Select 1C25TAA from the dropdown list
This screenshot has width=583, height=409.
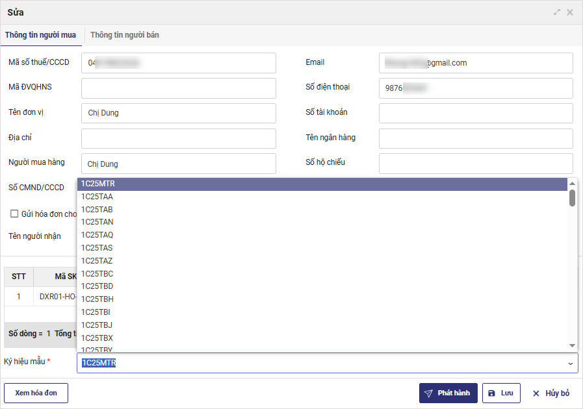pos(97,197)
